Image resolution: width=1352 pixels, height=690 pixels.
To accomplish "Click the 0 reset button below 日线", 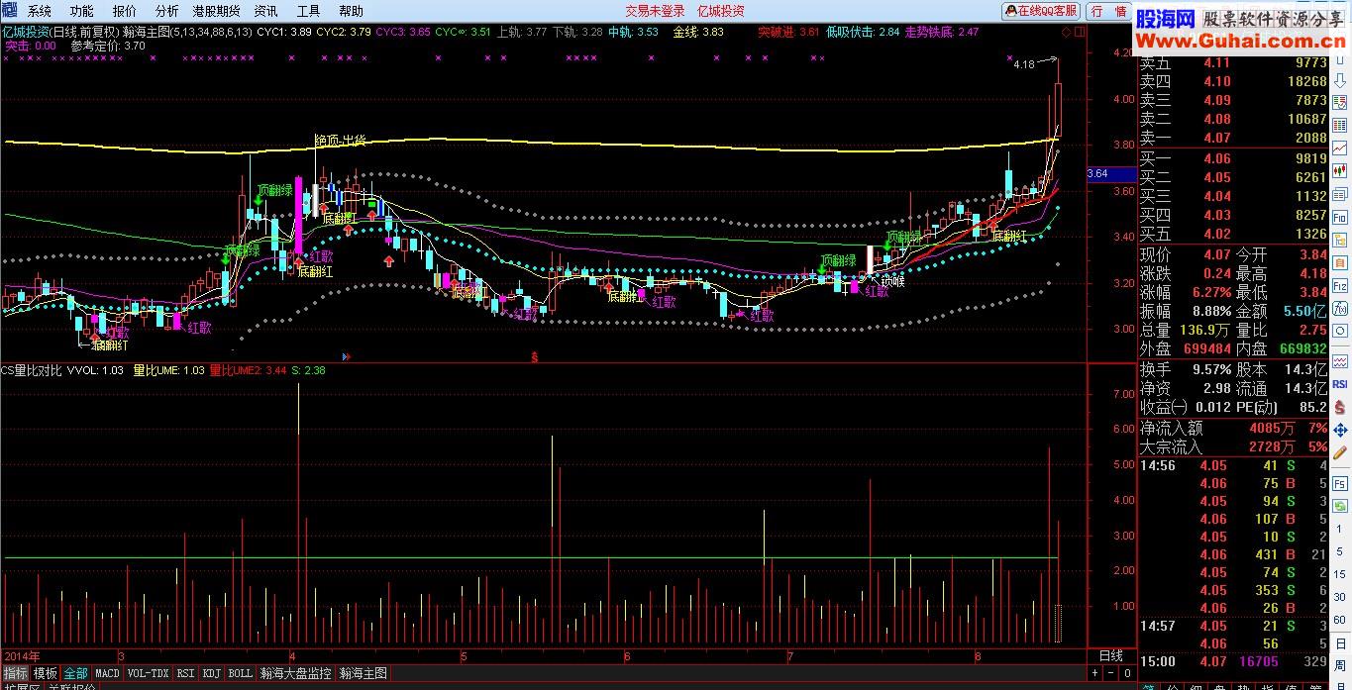I will coord(1126,673).
